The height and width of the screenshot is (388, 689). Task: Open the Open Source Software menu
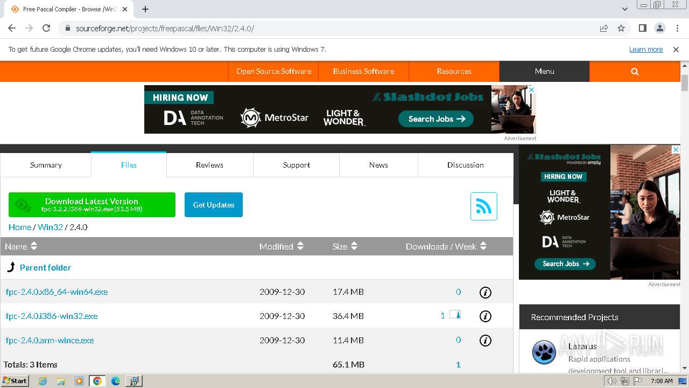pyautogui.click(x=273, y=71)
